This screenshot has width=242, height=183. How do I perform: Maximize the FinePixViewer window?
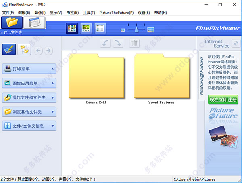point(220,5)
